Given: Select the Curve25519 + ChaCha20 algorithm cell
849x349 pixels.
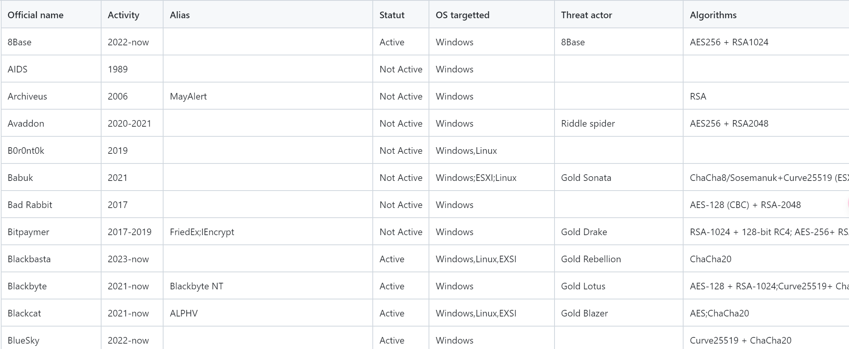Looking at the screenshot, I should (741, 340).
